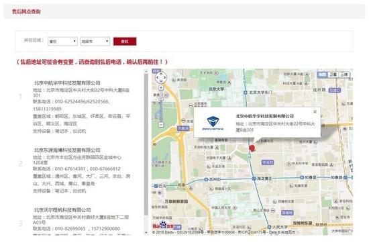Click 海淀黄庄 subway station icon

(254, 179)
